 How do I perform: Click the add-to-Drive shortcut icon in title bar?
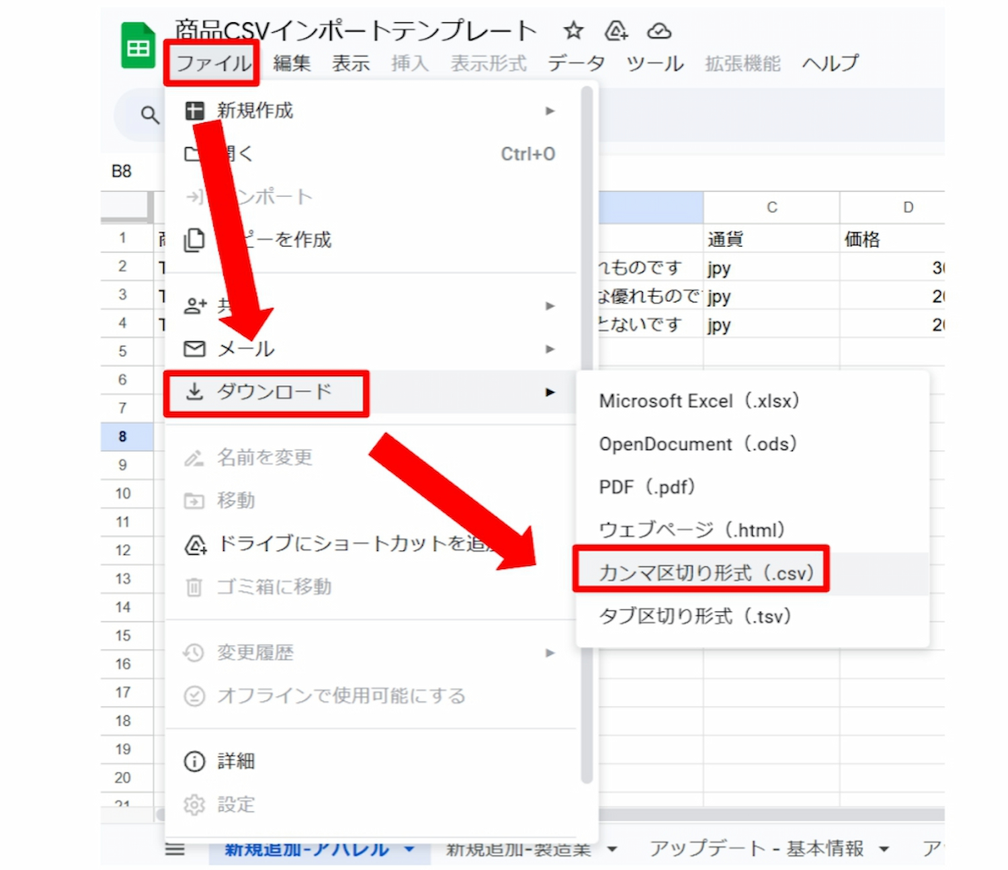click(x=616, y=30)
